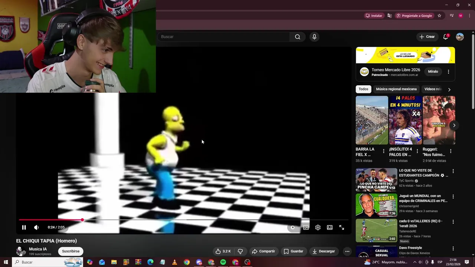Subscribe to Musica IA via Suscribirse
Viewport: 475px width, 267px height.
point(71,251)
